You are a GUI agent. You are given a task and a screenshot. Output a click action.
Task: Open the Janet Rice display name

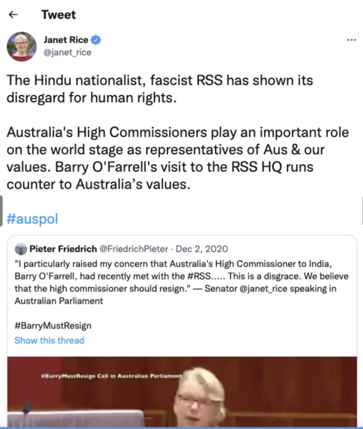pos(66,40)
